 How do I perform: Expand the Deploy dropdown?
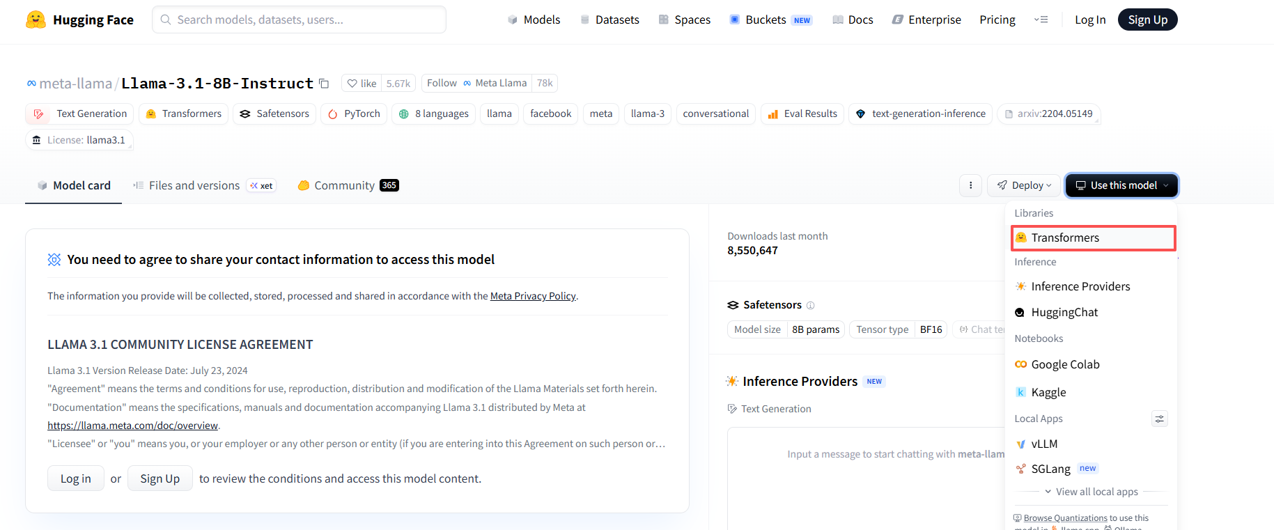[x=1024, y=185]
